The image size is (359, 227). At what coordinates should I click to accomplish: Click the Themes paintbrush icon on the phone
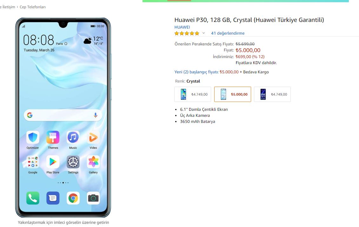click(x=53, y=137)
